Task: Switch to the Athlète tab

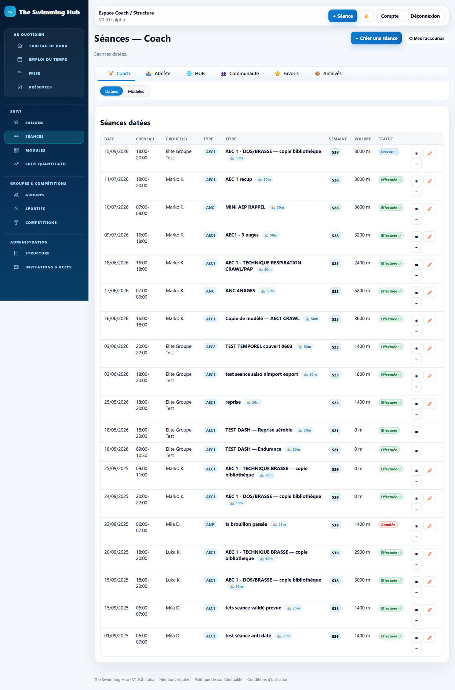Action: [158, 74]
